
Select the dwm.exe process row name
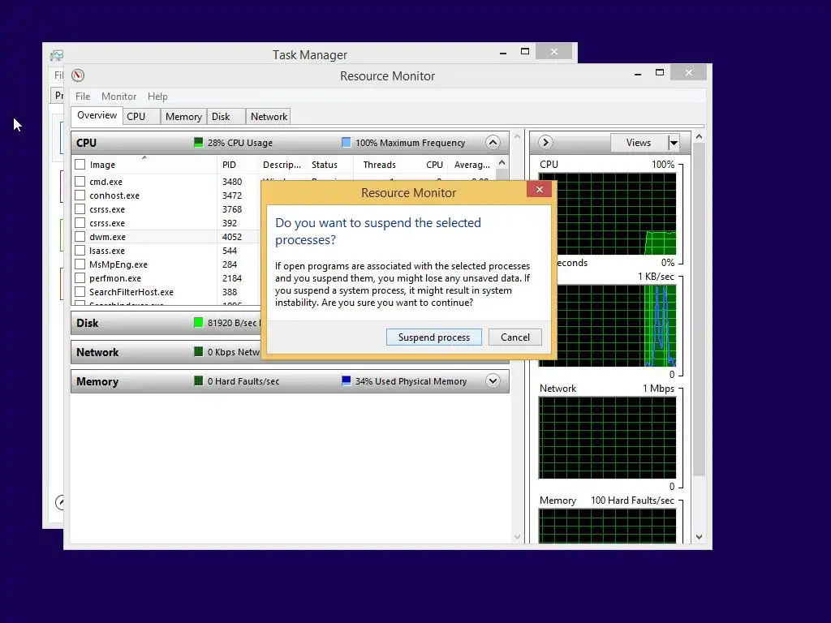coord(108,237)
